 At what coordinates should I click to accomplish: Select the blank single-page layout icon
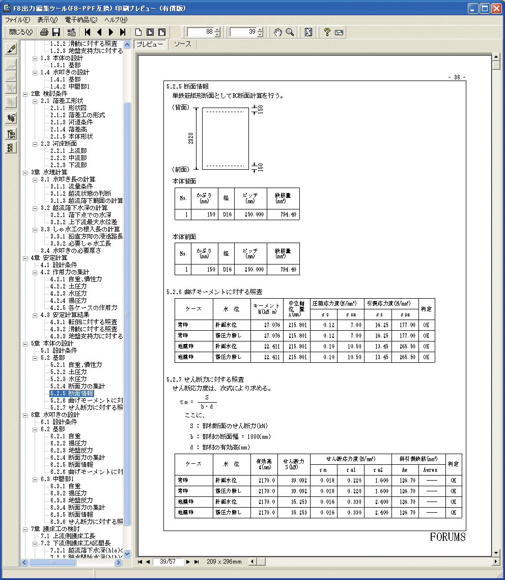click(x=138, y=32)
